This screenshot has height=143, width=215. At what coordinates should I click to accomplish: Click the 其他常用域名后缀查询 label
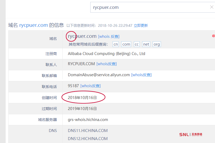click(x=88, y=44)
